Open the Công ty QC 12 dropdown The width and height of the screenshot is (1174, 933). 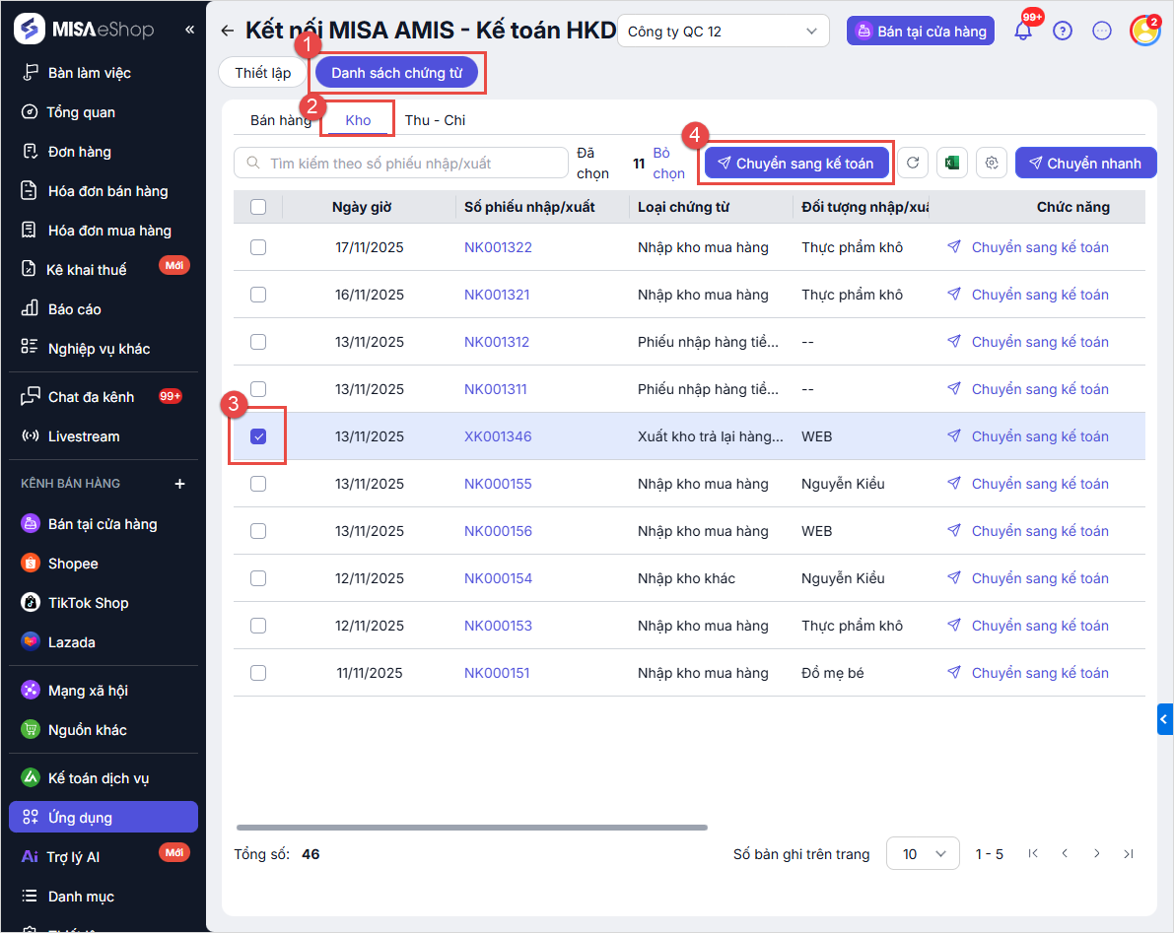pyautogui.click(x=723, y=32)
